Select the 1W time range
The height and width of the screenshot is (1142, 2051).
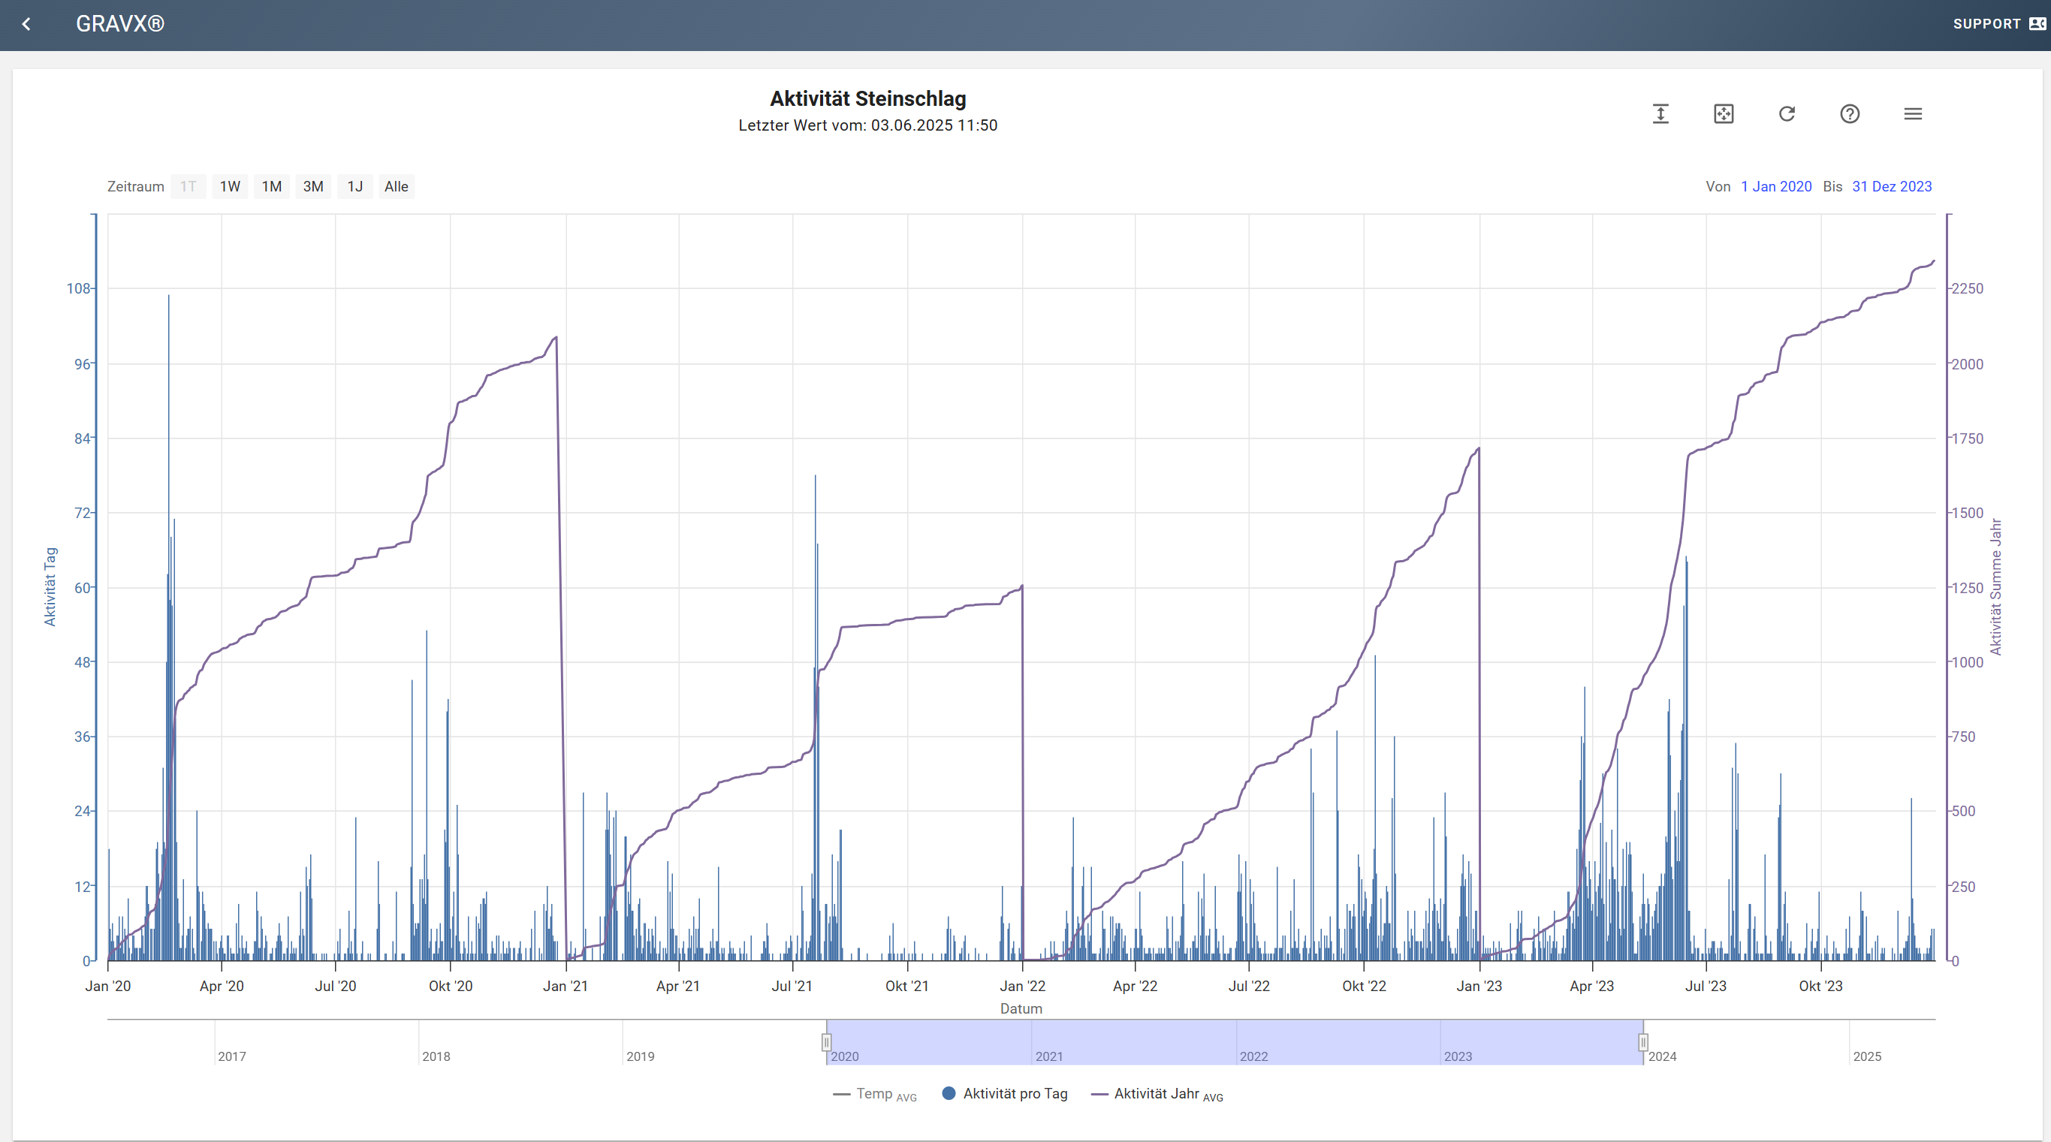pyautogui.click(x=230, y=186)
